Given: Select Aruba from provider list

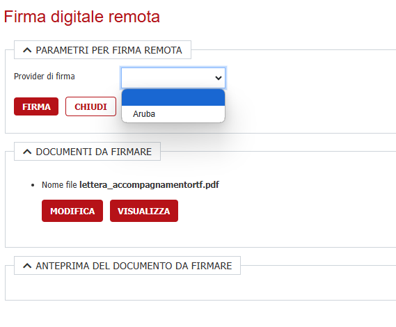Looking at the screenshot, I should 173,114.
